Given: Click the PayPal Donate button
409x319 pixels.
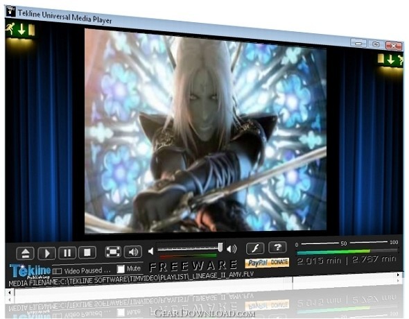Looking at the screenshot, I should pyautogui.click(x=267, y=263).
